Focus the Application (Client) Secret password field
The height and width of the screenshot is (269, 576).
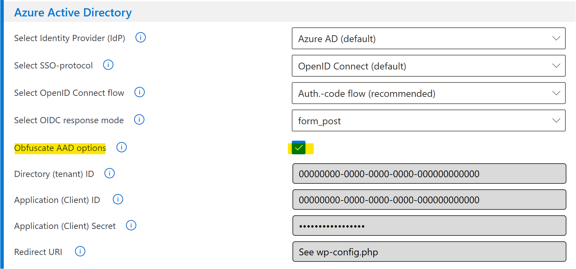429,226
